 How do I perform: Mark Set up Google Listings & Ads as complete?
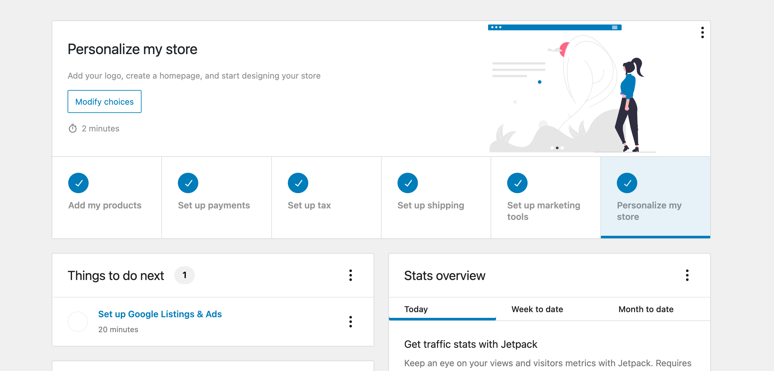point(77,321)
